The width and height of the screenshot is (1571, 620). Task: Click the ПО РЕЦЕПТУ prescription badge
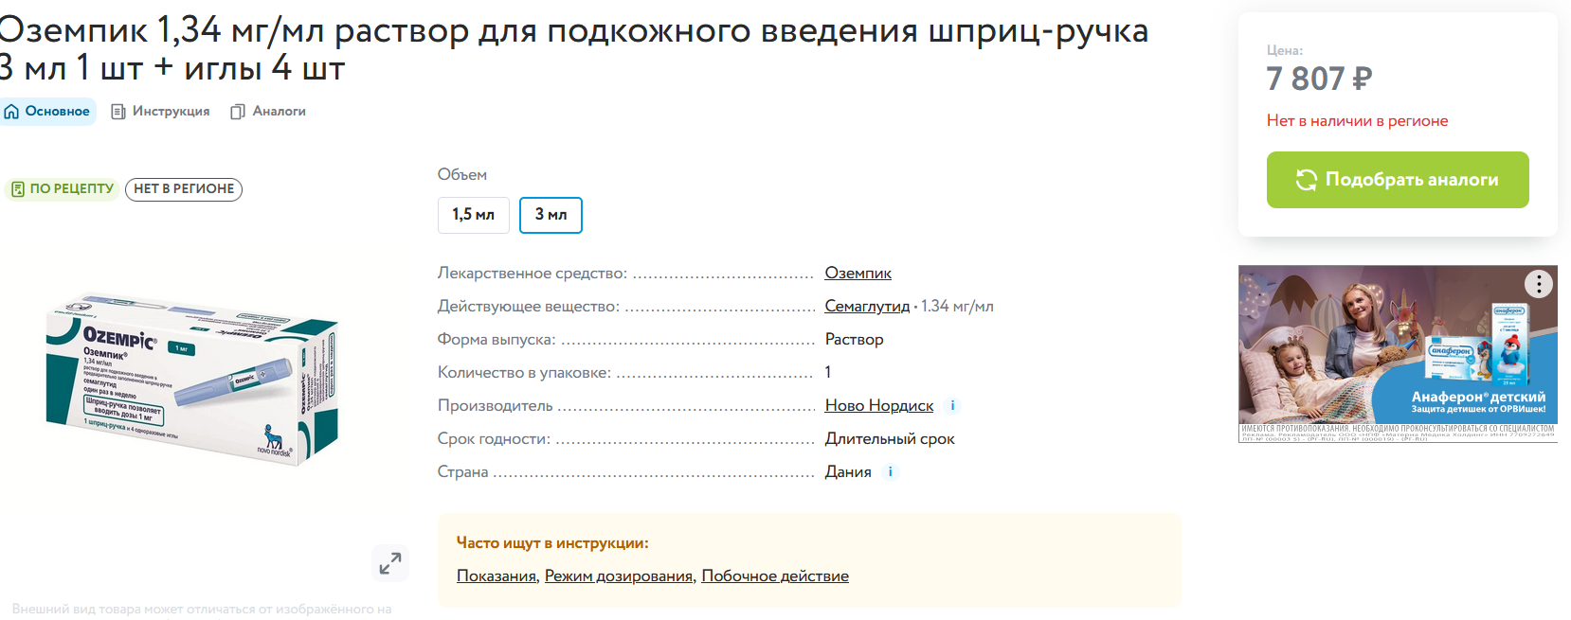point(63,189)
